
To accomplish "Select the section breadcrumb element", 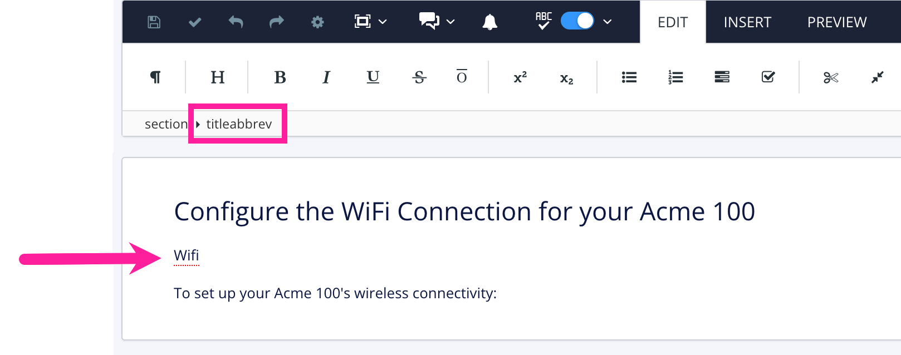I will point(166,124).
